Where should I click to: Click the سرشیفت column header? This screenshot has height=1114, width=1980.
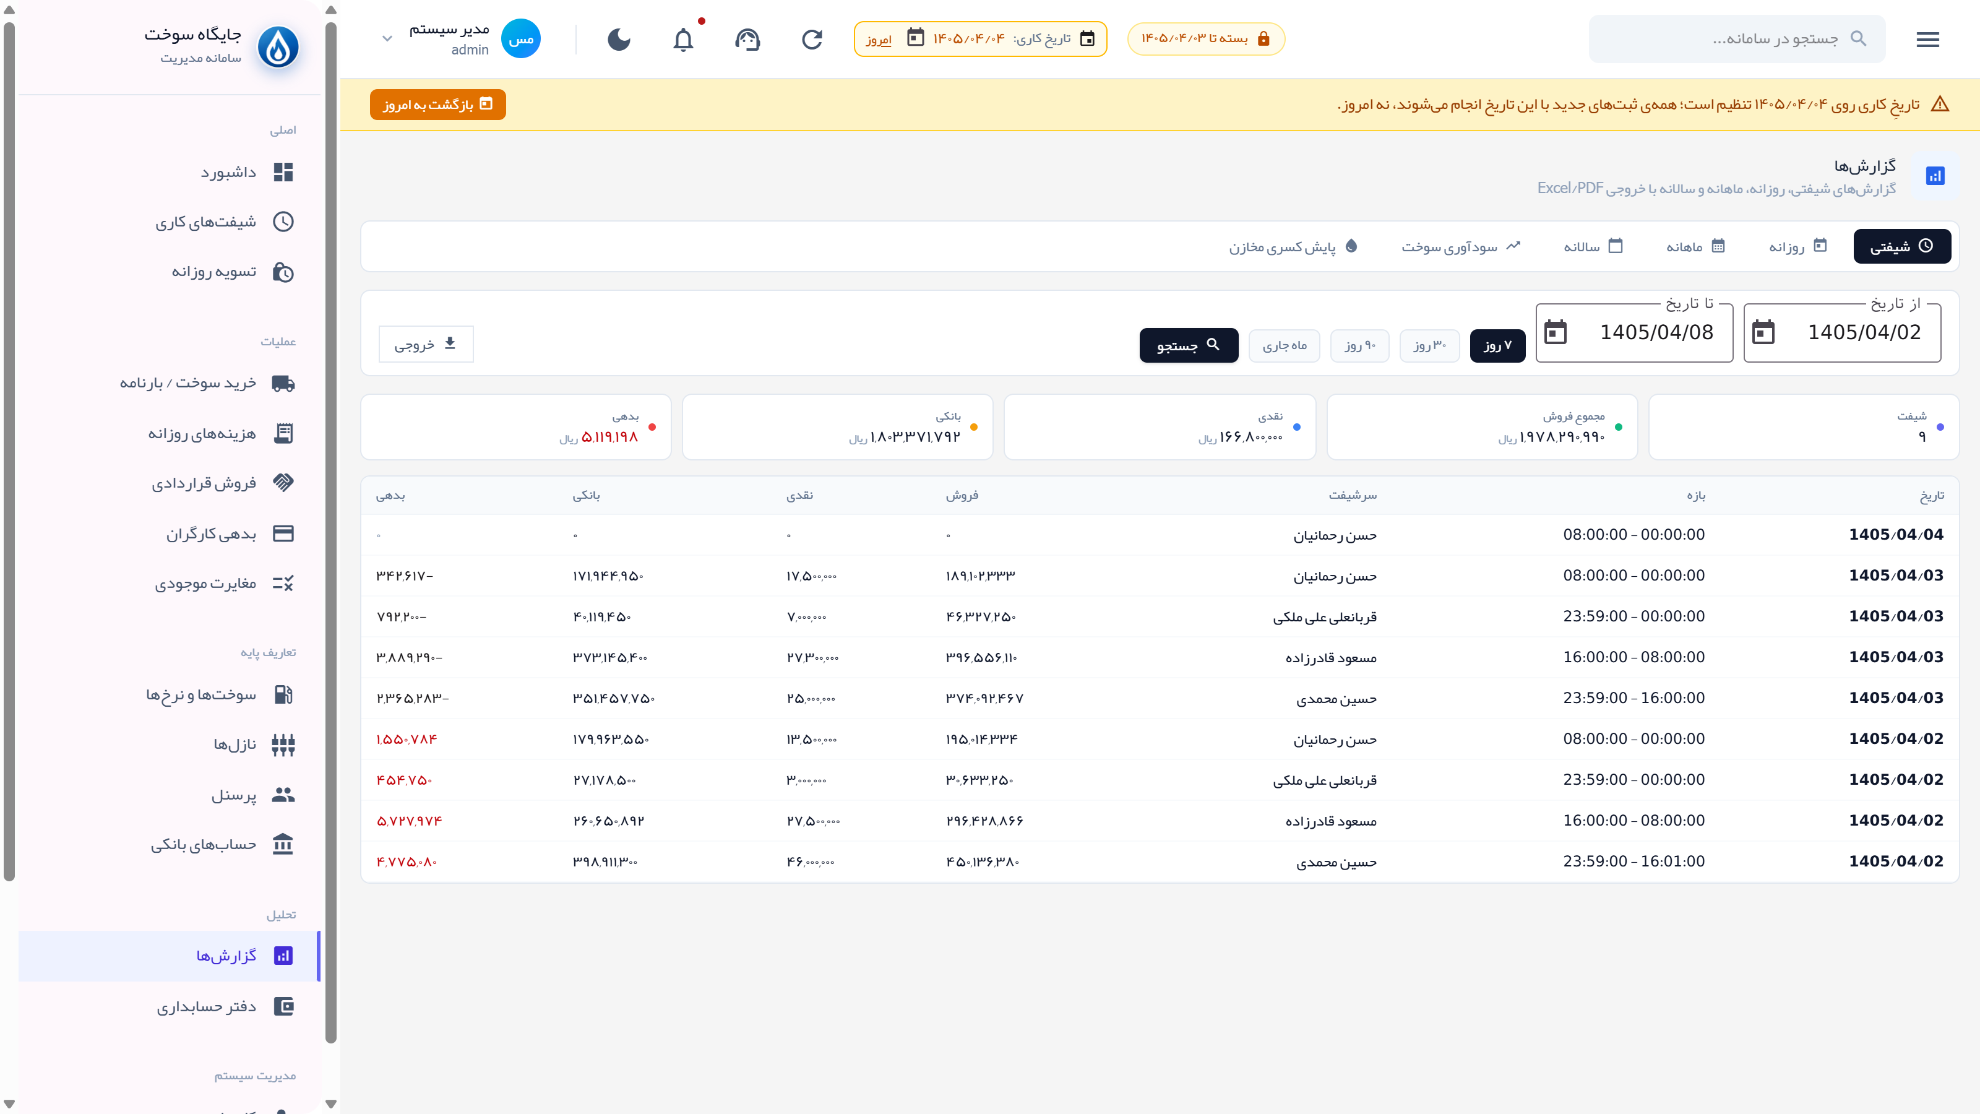point(1353,496)
